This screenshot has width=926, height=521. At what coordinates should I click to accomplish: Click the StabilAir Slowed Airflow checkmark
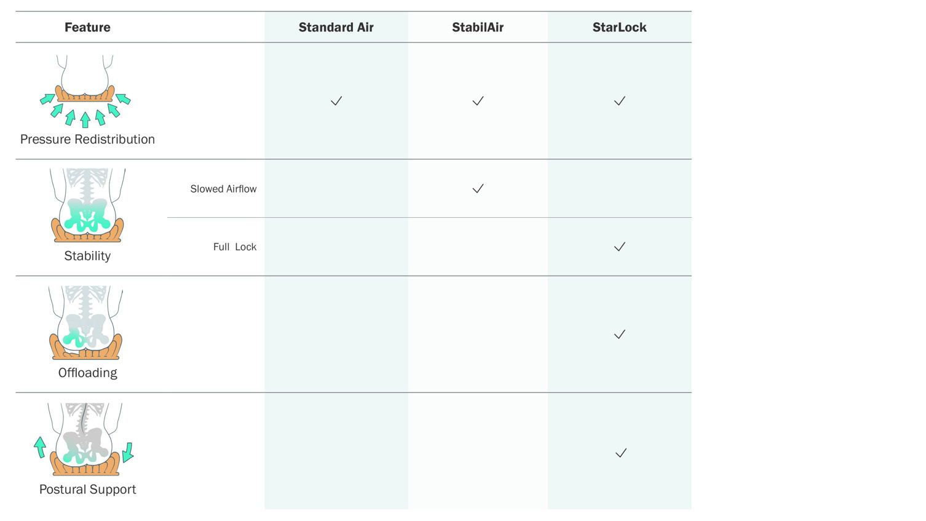478,189
